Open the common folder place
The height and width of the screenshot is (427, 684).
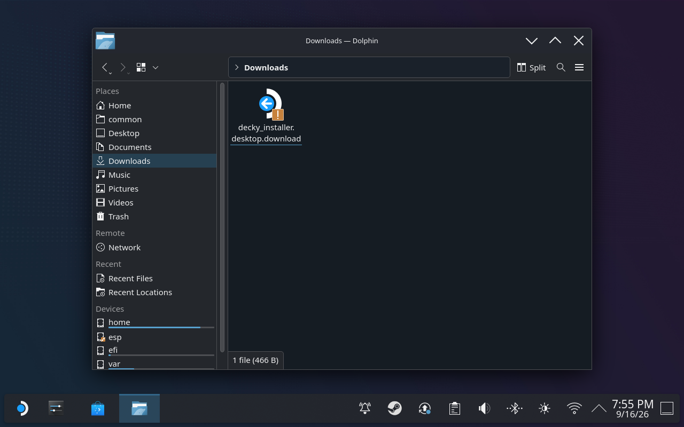pos(154,120)
